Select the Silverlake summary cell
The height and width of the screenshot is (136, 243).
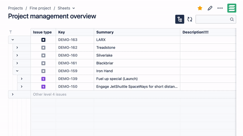click(x=137, y=55)
